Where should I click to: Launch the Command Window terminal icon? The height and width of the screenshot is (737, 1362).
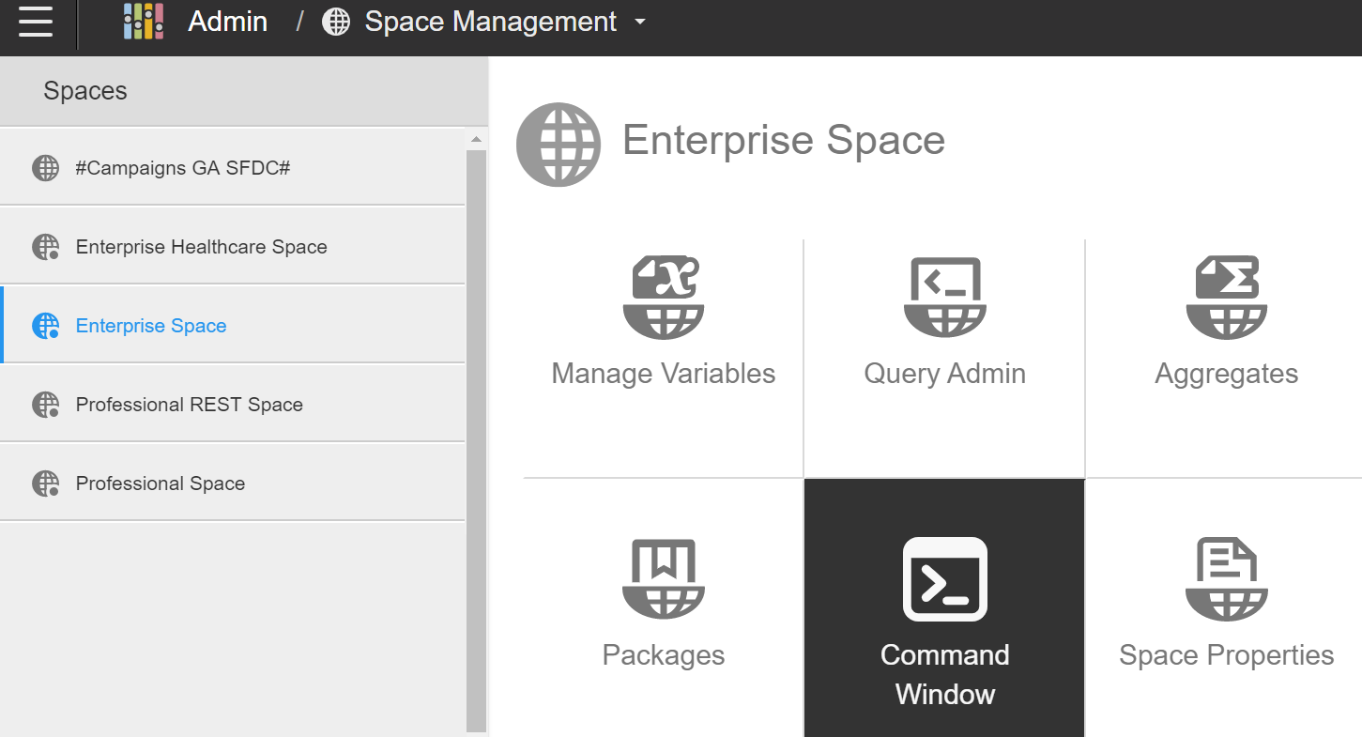tap(944, 579)
